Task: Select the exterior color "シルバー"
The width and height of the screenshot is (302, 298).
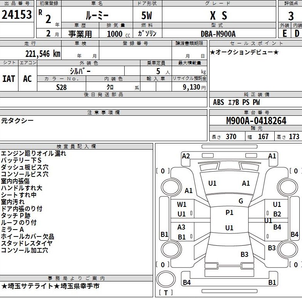Action: pyautogui.click(x=80, y=71)
